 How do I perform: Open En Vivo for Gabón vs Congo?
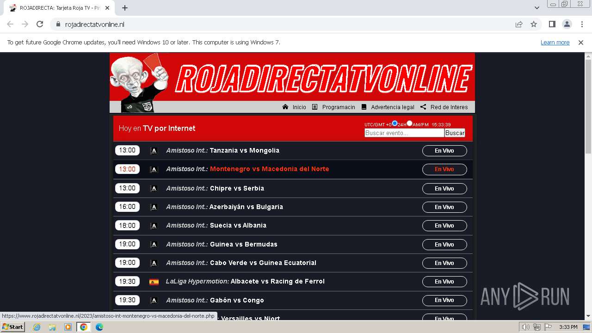click(x=444, y=300)
